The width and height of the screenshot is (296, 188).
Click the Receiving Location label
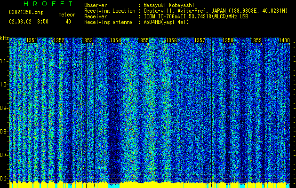click(x=110, y=11)
